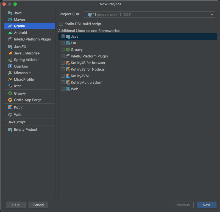
Task: Click the Maven 'm' icon
Action: click(10, 19)
